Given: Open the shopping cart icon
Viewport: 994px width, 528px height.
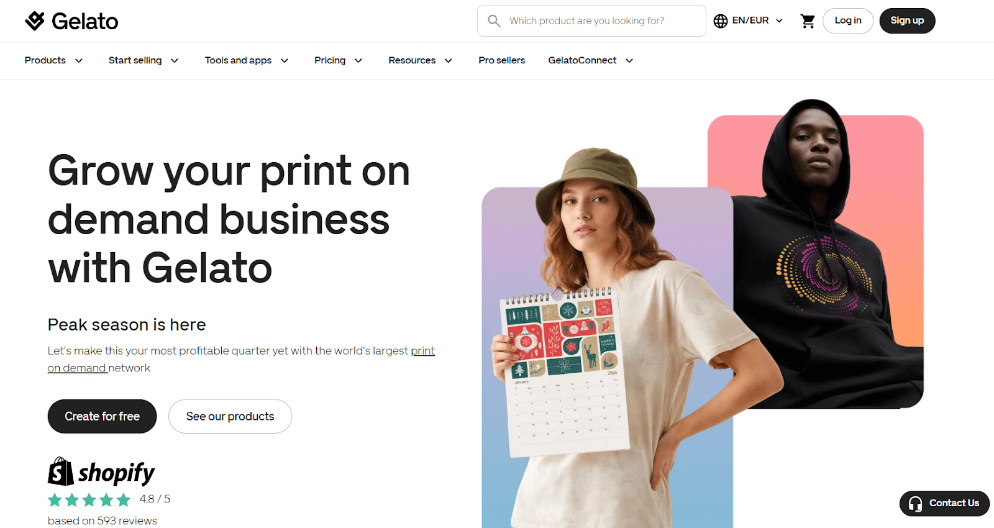Looking at the screenshot, I should [808, 21].
